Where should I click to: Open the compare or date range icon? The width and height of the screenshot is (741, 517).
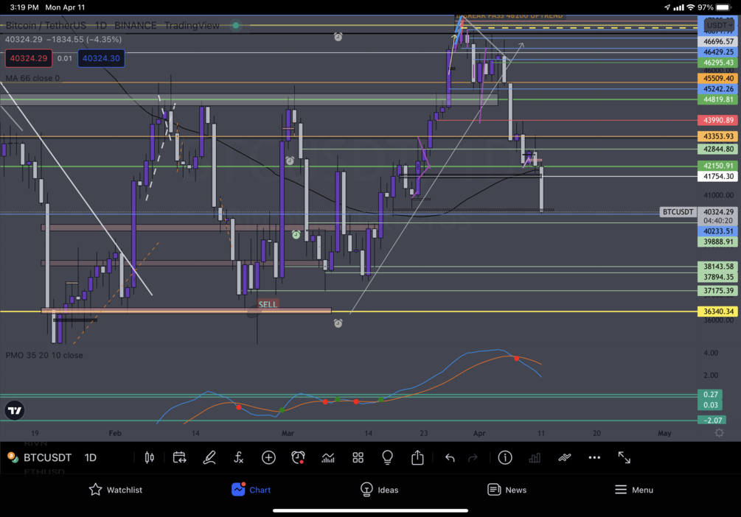click(180, 457)
